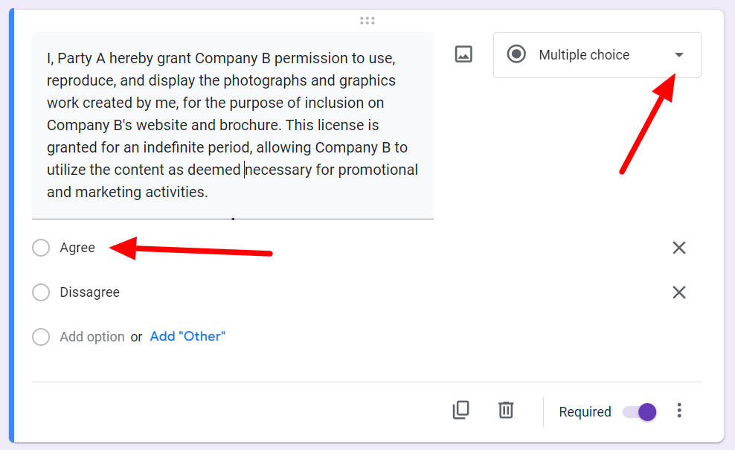This screenshot has width=735, height=450.
Task: Edit the Agree option label
Action: point(77,248)
